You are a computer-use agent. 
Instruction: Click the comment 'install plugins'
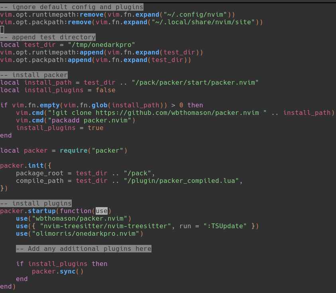(36, 203)
